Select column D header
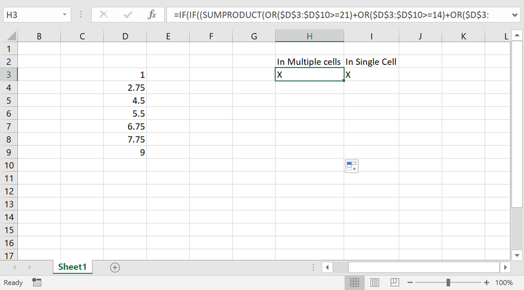The image size is (524, 290). pos(125,36)
